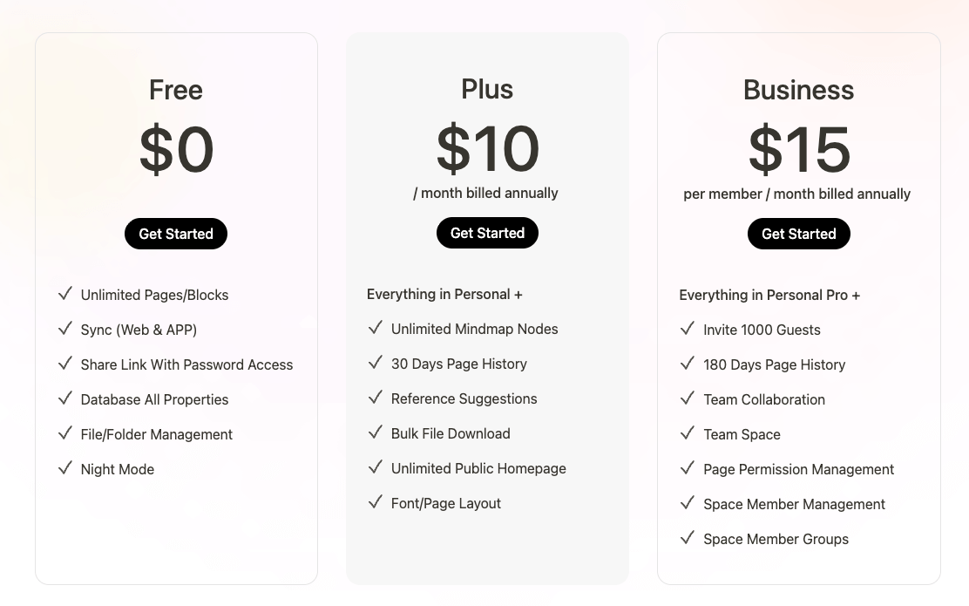The height and width of the screenshot is (606, 969).
Task: Click checkmark beside Space Member Groups
Action: coord(688,538)
